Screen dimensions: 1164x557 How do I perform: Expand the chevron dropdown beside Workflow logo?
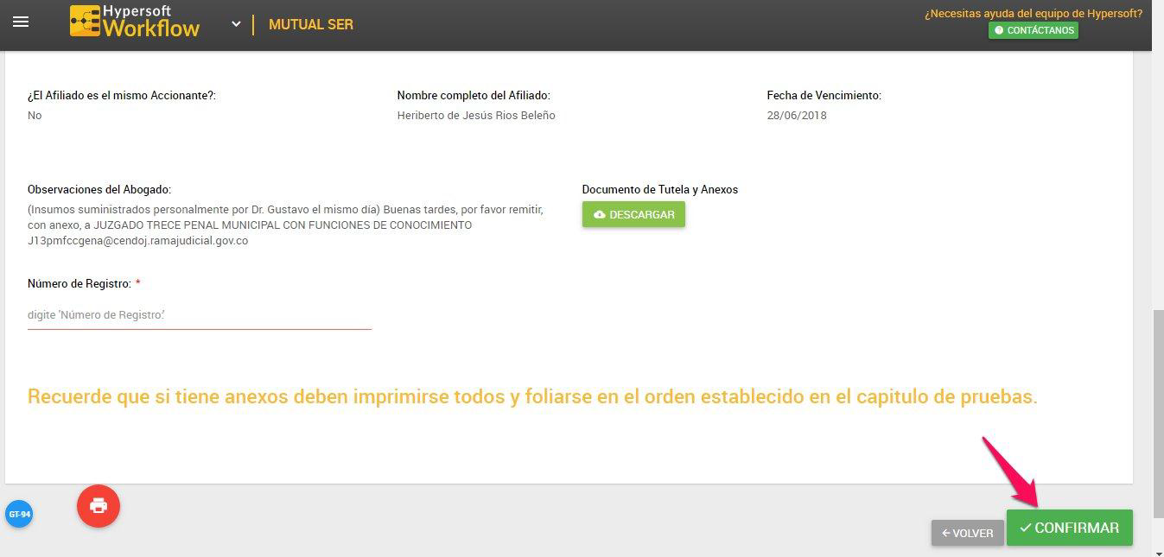pyautogui.click(x=236, y=24)
